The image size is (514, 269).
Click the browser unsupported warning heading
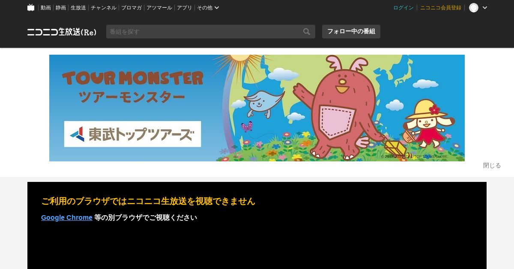point(148,201)
